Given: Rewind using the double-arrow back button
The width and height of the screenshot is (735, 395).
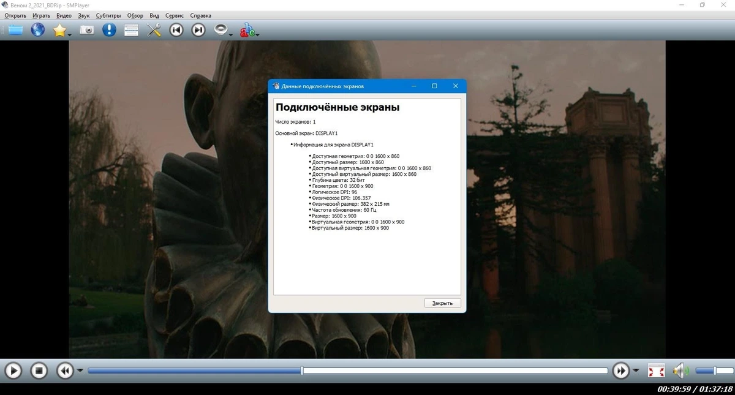Looking at the screenshot, I should (x=65, y=371).
